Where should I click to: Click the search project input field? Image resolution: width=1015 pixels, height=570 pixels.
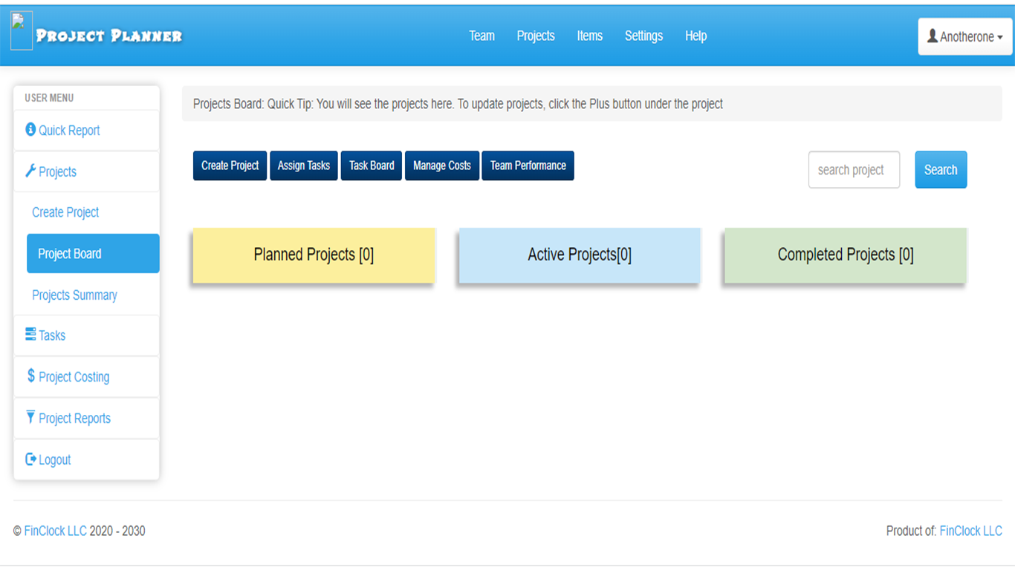point(854,169)
